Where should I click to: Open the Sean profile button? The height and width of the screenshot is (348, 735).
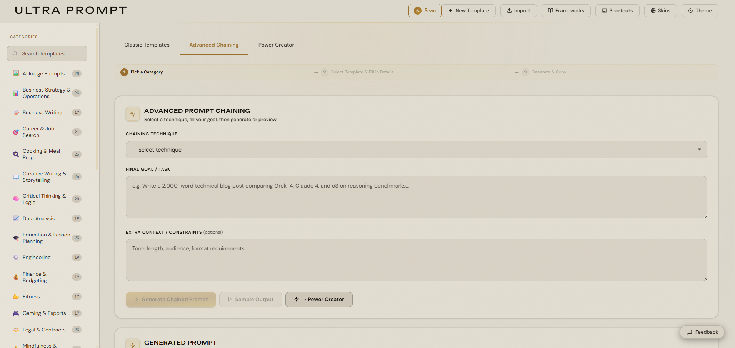425,11
